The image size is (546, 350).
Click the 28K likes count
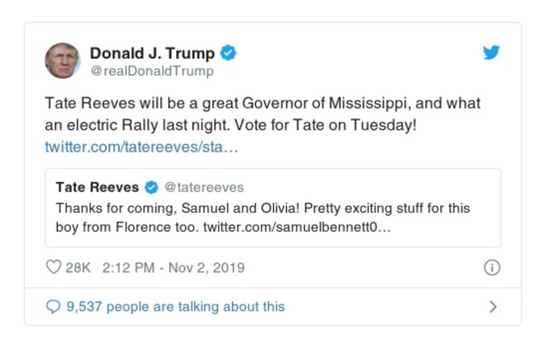point(78,267)
